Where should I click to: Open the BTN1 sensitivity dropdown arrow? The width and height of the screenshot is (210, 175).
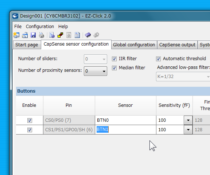pyautogui.click(x=188, y=130)
